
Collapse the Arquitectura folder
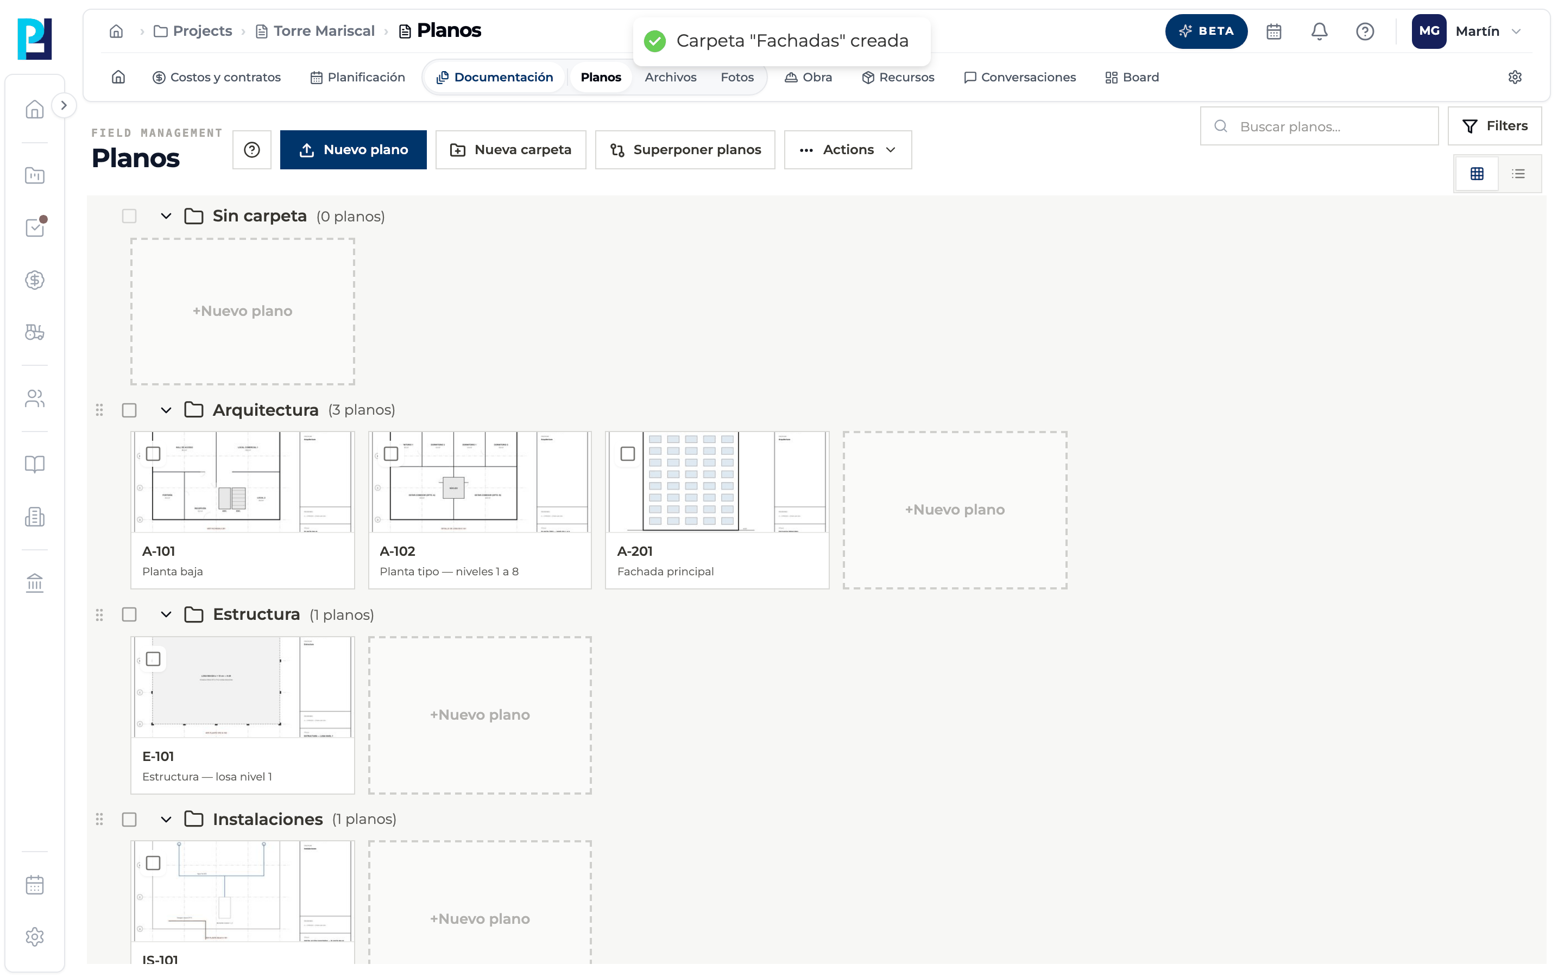[166, 410]
